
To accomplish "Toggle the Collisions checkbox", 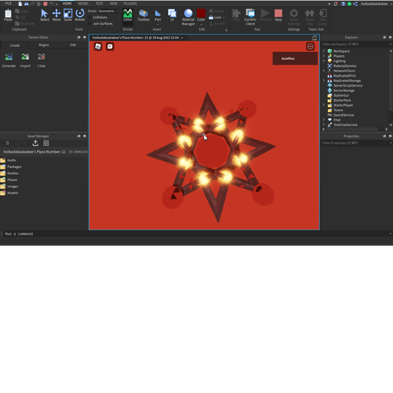I will tap(90, 18).
